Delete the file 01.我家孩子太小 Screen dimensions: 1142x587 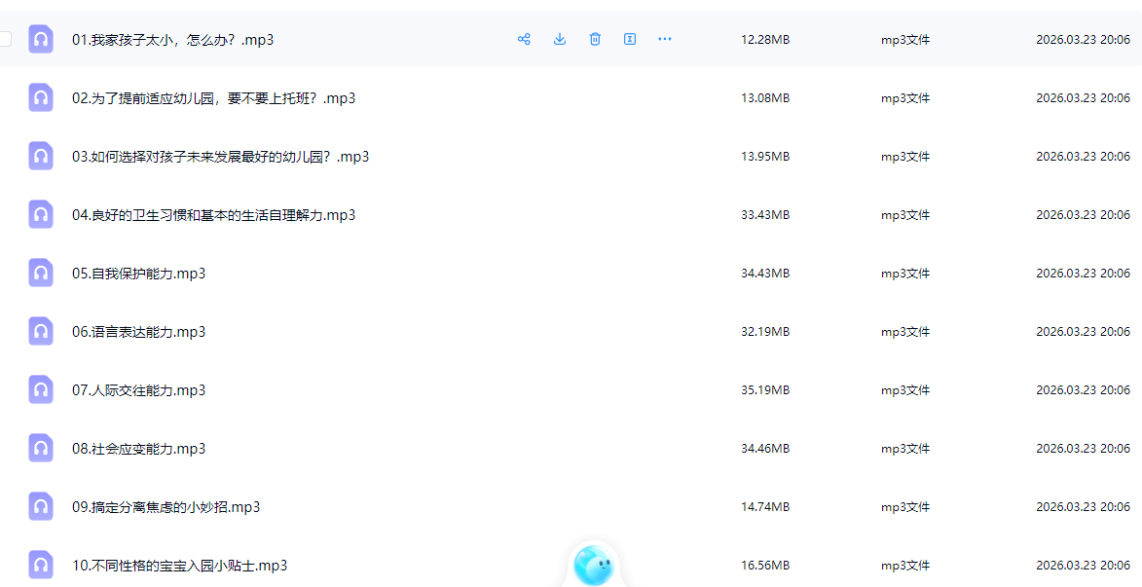pyautogui.click(x=595, y=39)
